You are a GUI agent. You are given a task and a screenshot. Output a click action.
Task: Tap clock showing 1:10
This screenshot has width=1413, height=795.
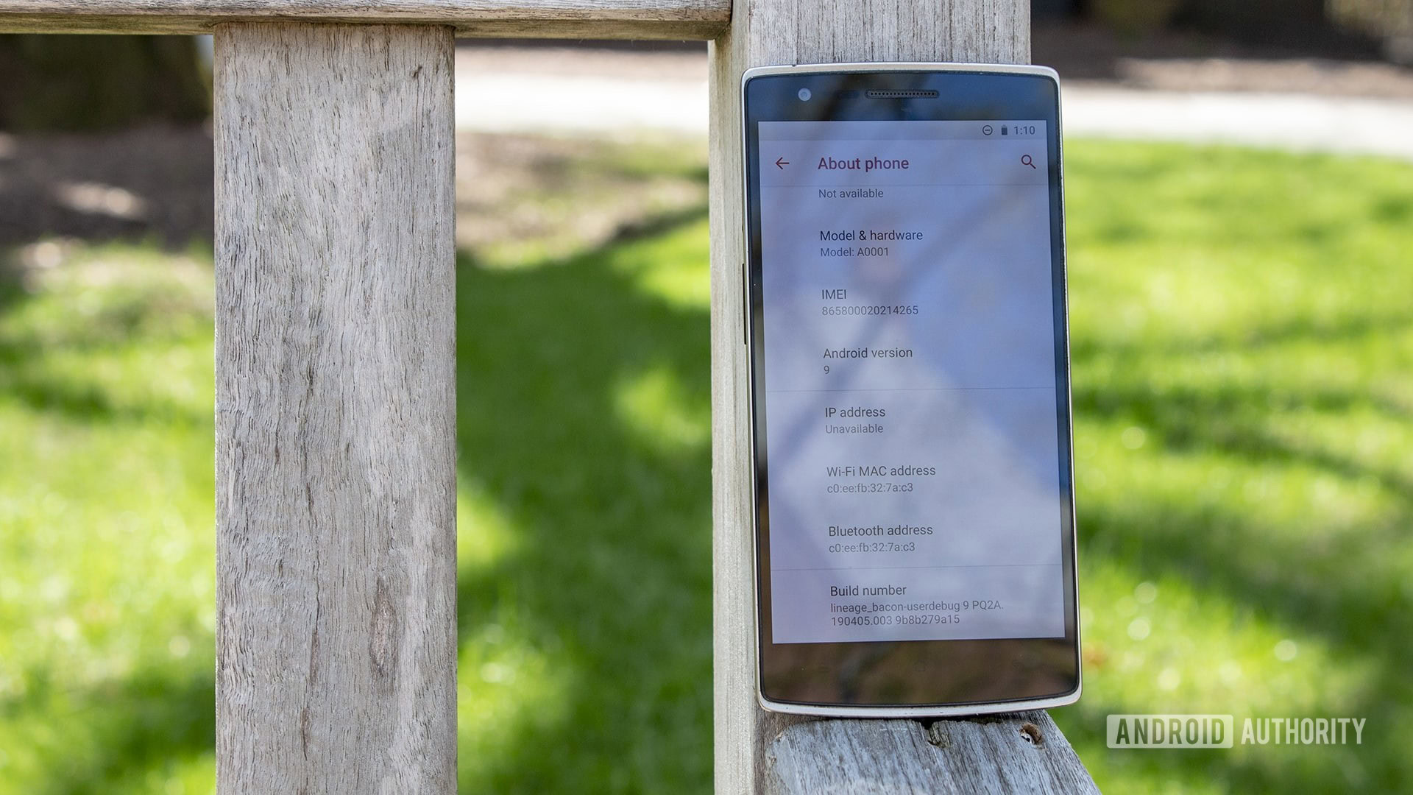[x=1029, y=132]
